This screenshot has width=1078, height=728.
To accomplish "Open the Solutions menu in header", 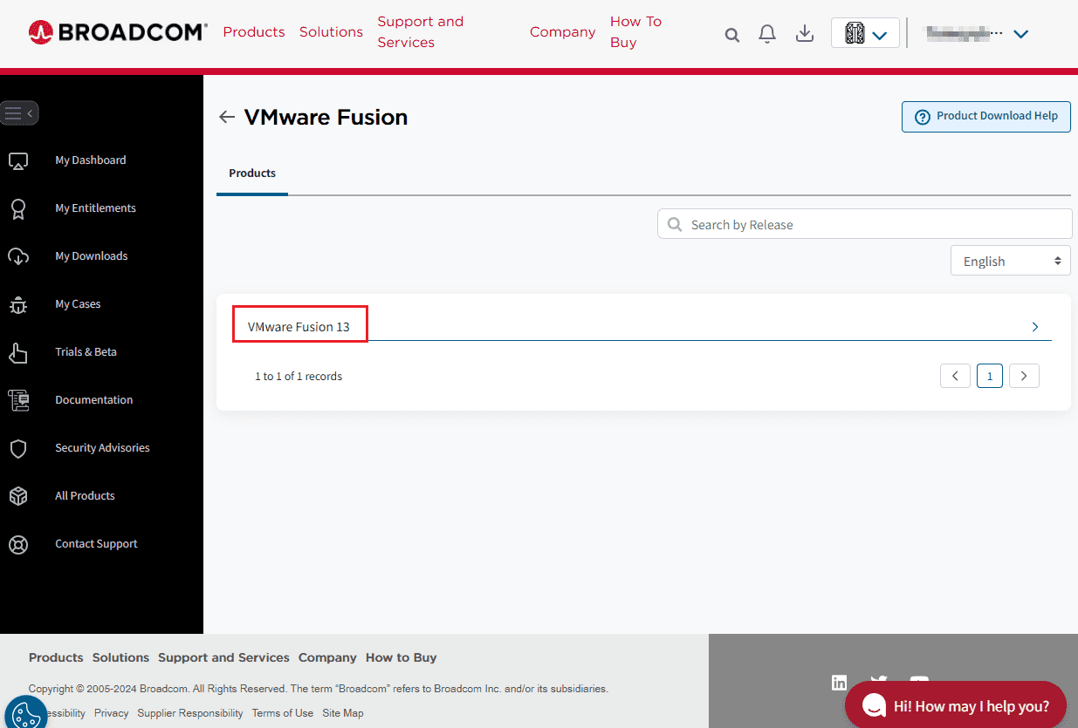I will (331, 32).
